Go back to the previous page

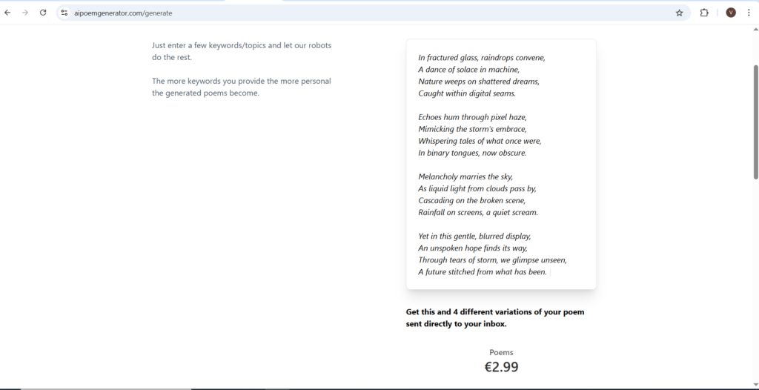point(7,13)
